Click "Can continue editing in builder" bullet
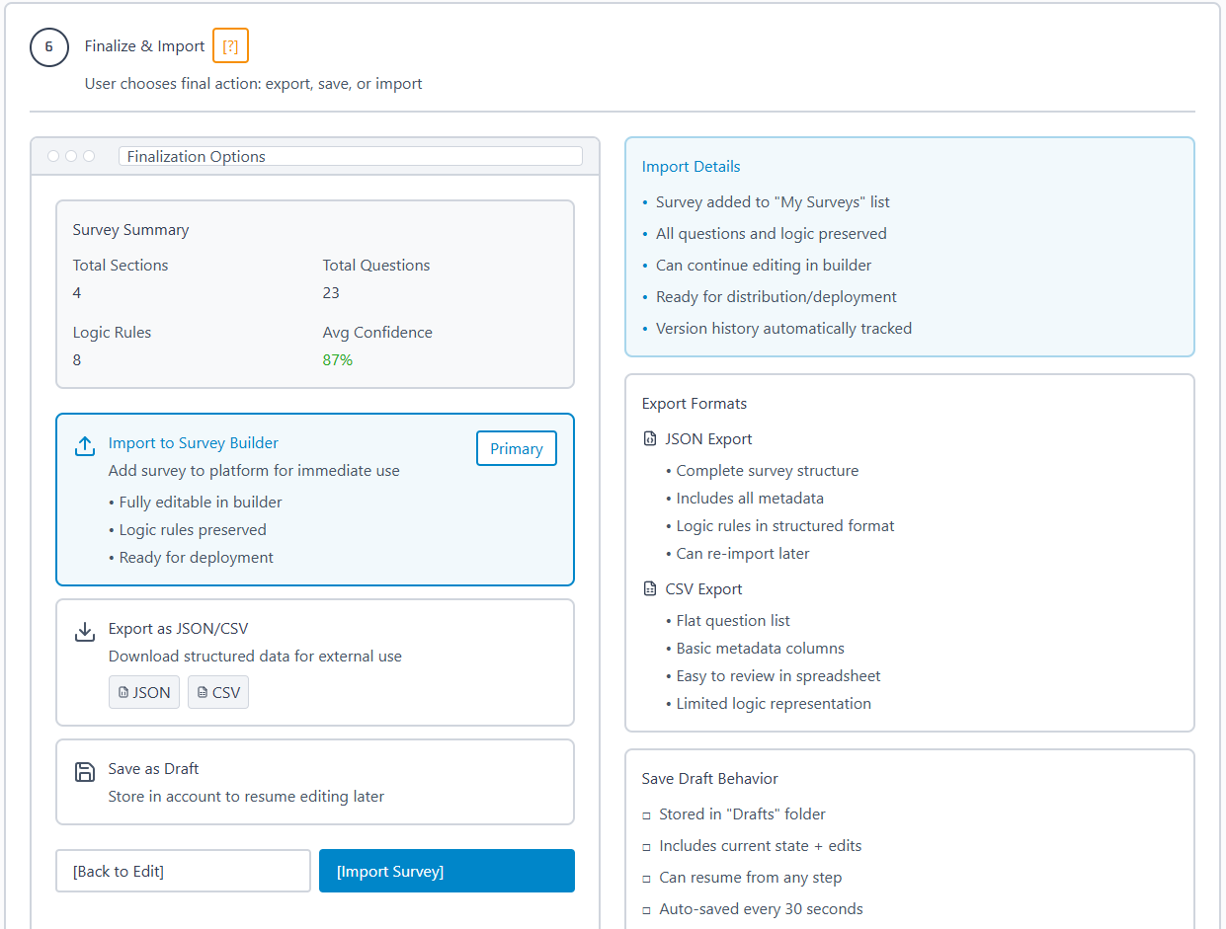The width and height of the screenshot is (1226, 929). coord(764,265)
